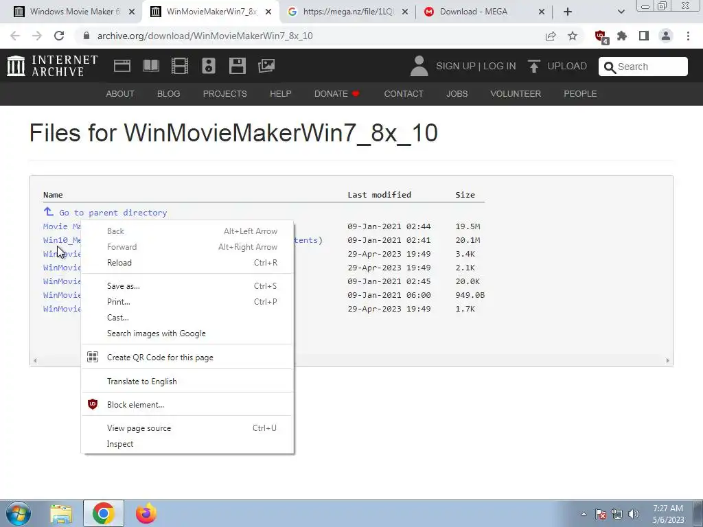Open the Audio speaker icon
703x527 pixels.
point(209,66)
